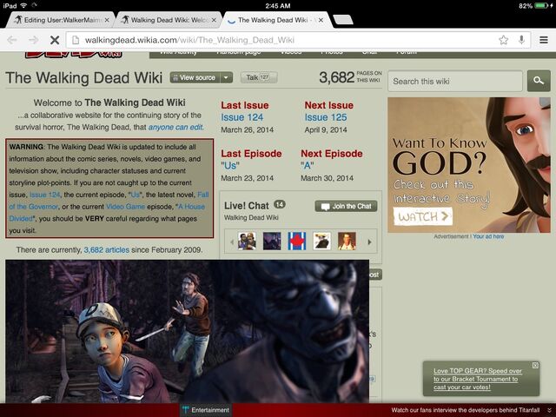This screenshot has height=417, width=556.
Task: Collapse bottom bar with chevron icon
Action: tap(549, 410)
